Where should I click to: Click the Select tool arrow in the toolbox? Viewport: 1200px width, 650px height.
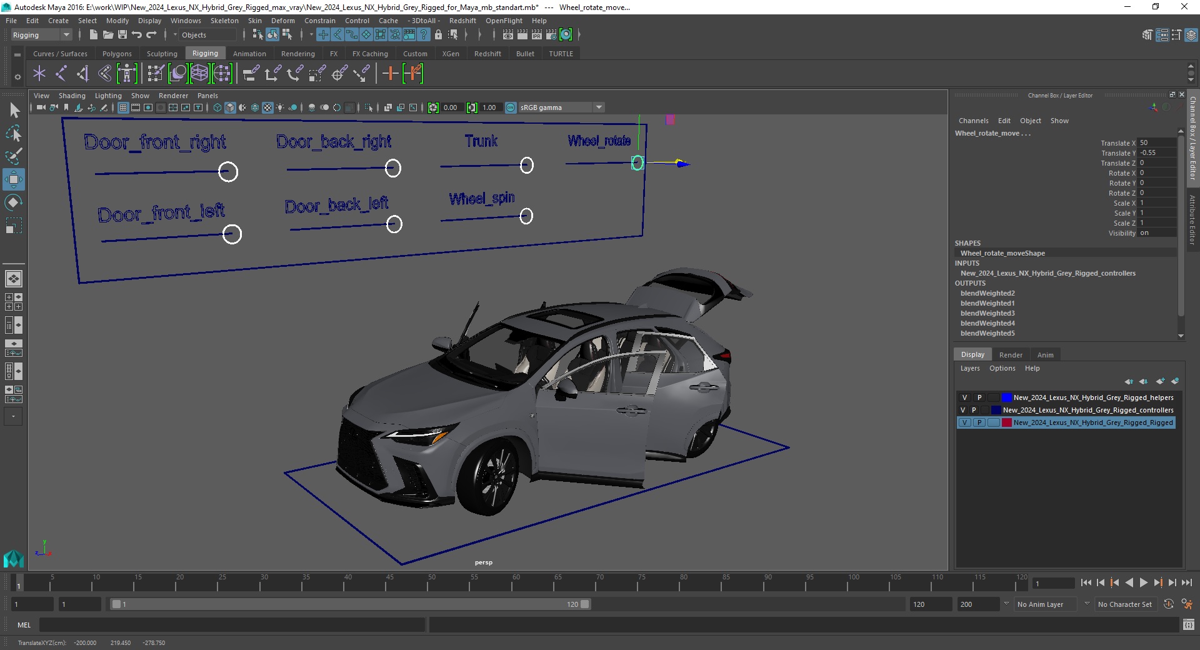pos(14,111)
